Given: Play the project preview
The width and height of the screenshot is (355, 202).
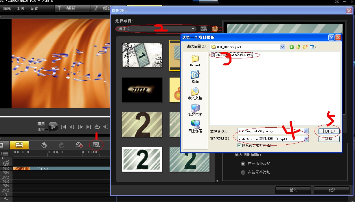Looking at the screenshot, I should point(53,126).
